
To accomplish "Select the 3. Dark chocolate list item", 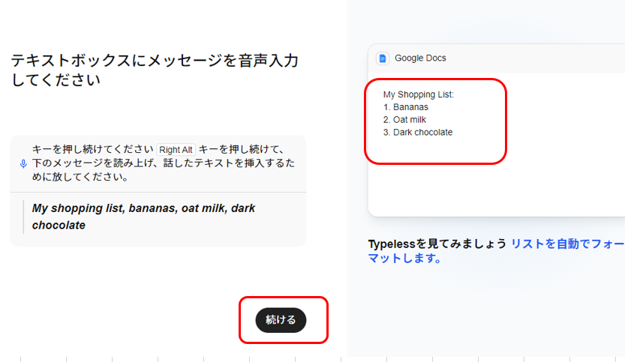I will pos(418,133).
